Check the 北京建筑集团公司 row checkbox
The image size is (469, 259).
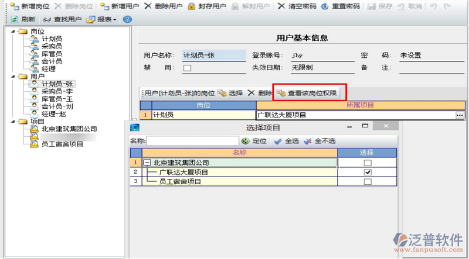(368, 163)
